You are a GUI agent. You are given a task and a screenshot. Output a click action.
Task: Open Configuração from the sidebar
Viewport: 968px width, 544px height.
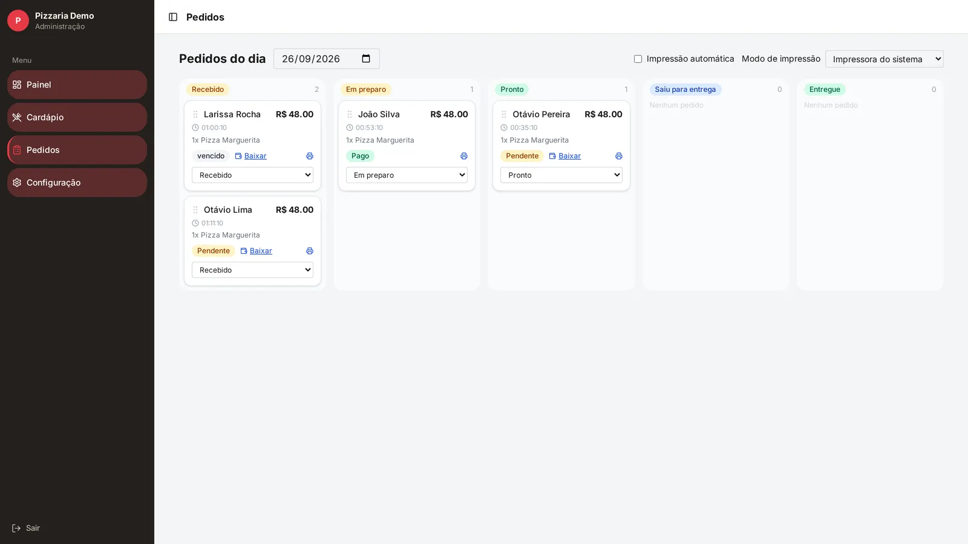[x=77, y=183]
